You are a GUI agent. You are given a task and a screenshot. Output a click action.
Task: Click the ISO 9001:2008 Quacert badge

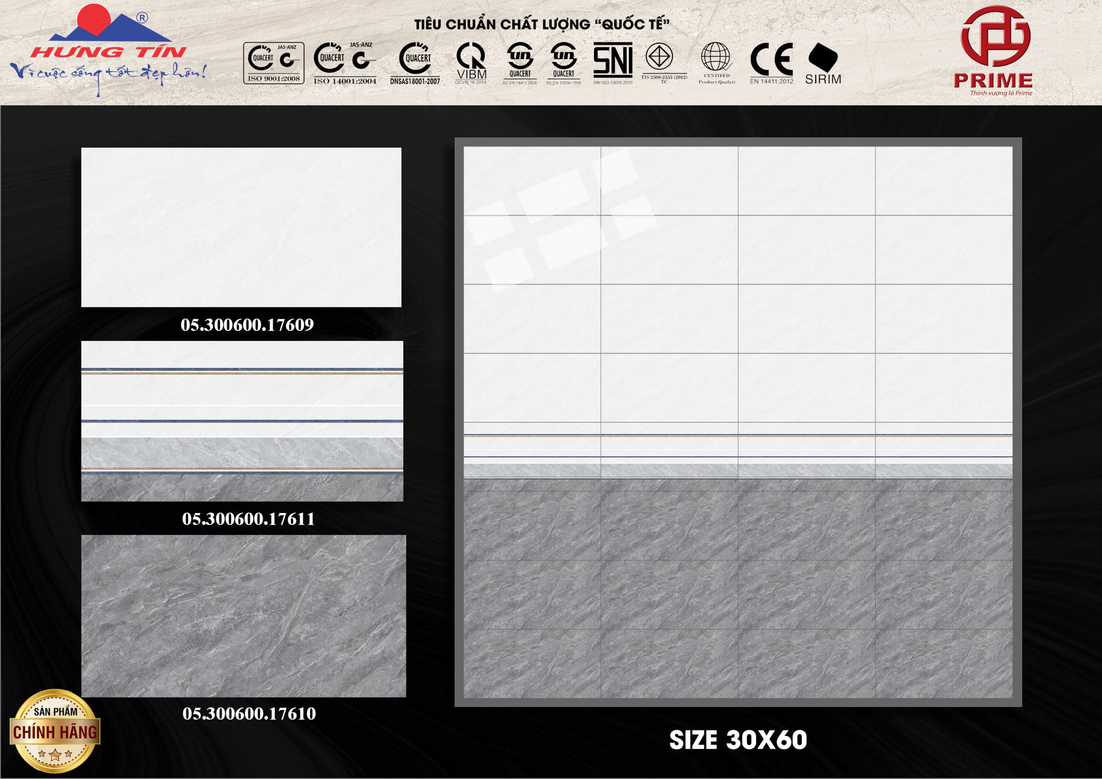(274, 63)
